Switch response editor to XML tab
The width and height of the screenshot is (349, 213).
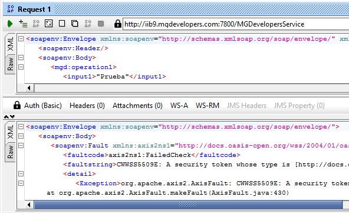click(11, 132)
